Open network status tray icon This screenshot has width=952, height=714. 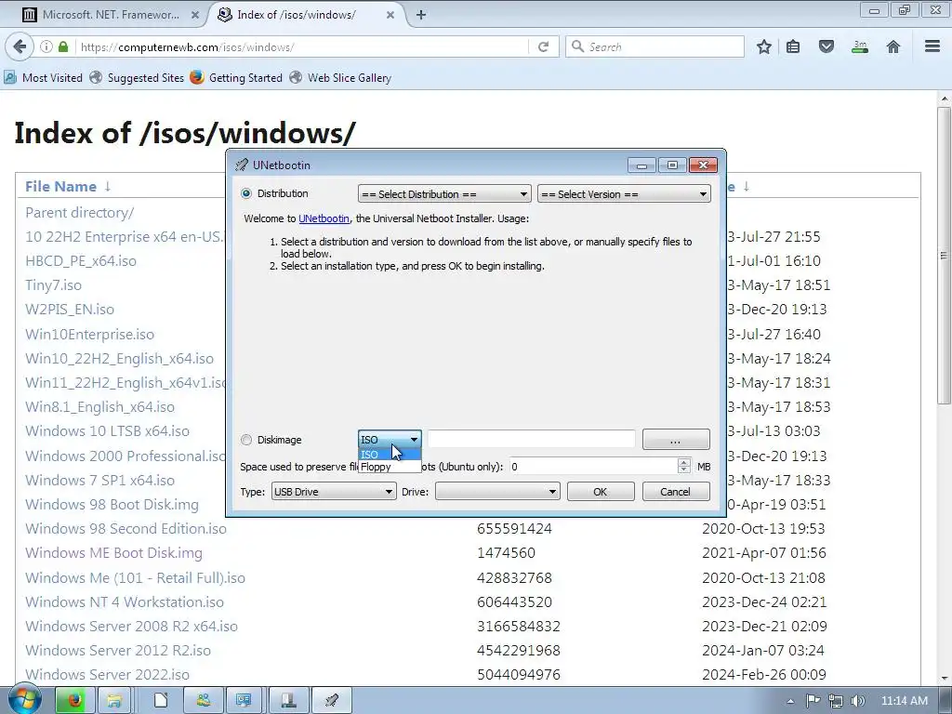tap(836, 701)
